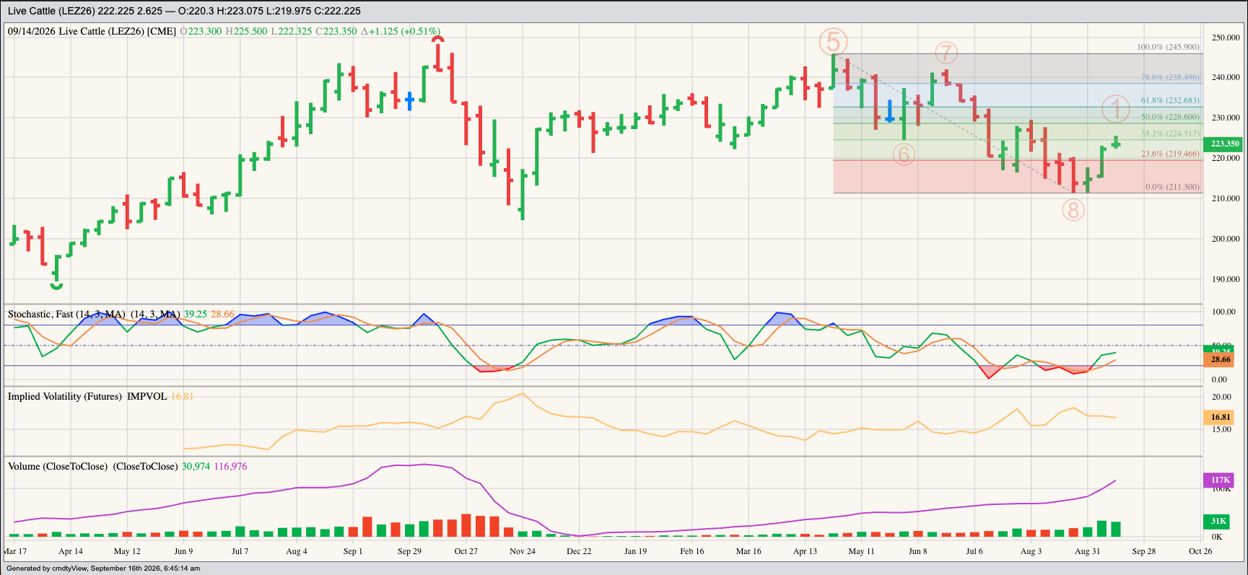Viewport: 1248px width, 575px height.
Task: Click the circled wave 5 marker
Action: (833, 42)
